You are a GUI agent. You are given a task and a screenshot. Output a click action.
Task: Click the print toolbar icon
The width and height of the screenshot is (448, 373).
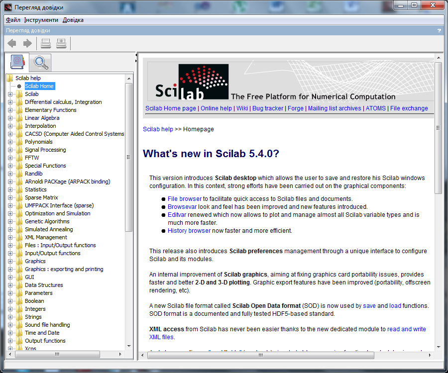pyautogui.click(x=46, y=43)
